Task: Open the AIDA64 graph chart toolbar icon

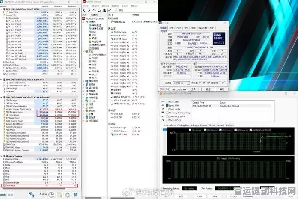Action: pos(110,10)
